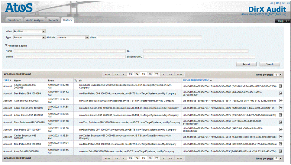Go to last page in top pager

179,74
